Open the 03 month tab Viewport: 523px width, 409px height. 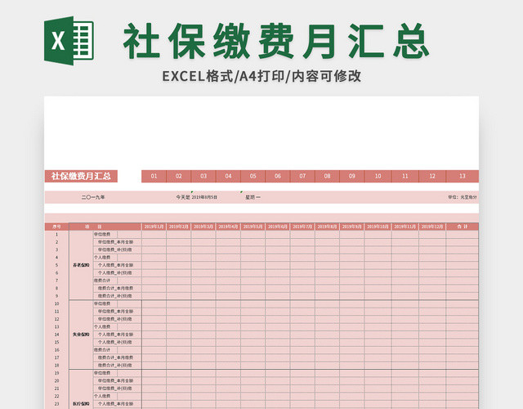203,176
